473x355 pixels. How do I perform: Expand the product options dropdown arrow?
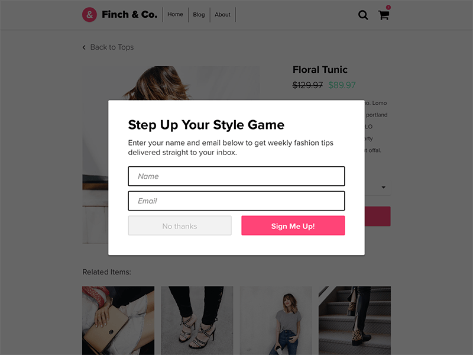click(383, 188)
